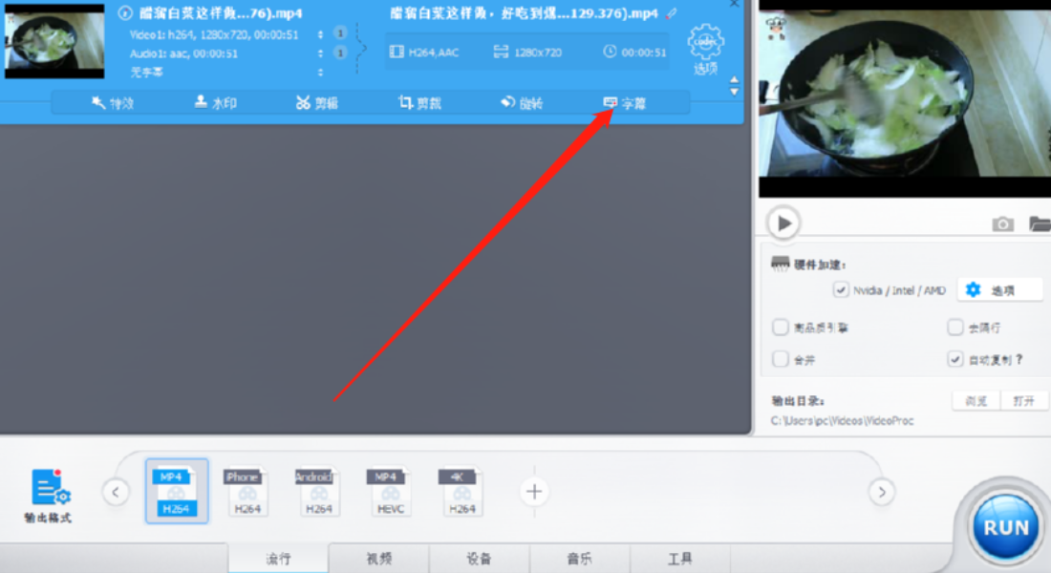Screen dimensions: 1051x573
Task: Open the 剪辑 cut tool
Action: (x=317, y=103)
